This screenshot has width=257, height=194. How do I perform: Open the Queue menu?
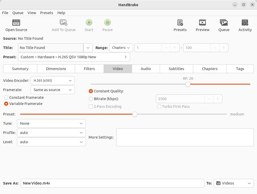click(18, 13)
